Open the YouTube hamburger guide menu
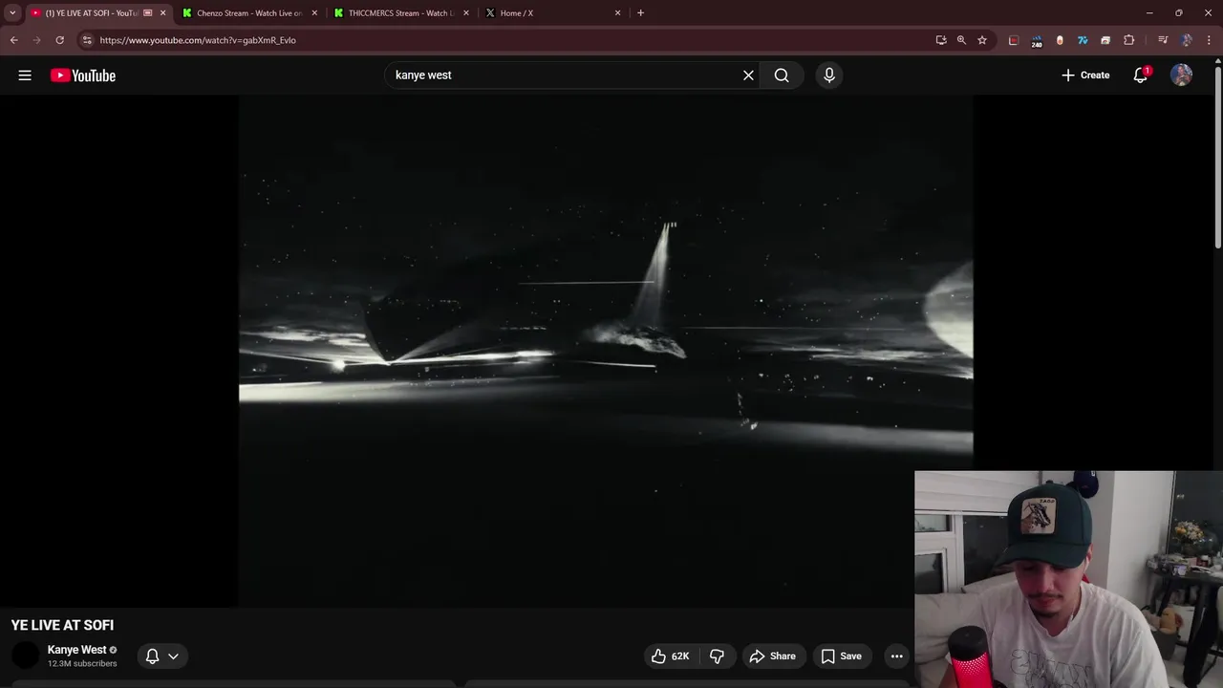The height and width of the screenshot is (688, 1223). click(x=25, y=75)
